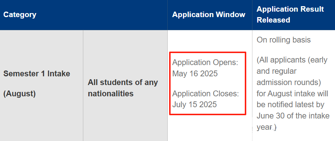This screenshot has height=141, width=335.
Task: Click the All applicants (early text
Action: [x=292, y=60]
